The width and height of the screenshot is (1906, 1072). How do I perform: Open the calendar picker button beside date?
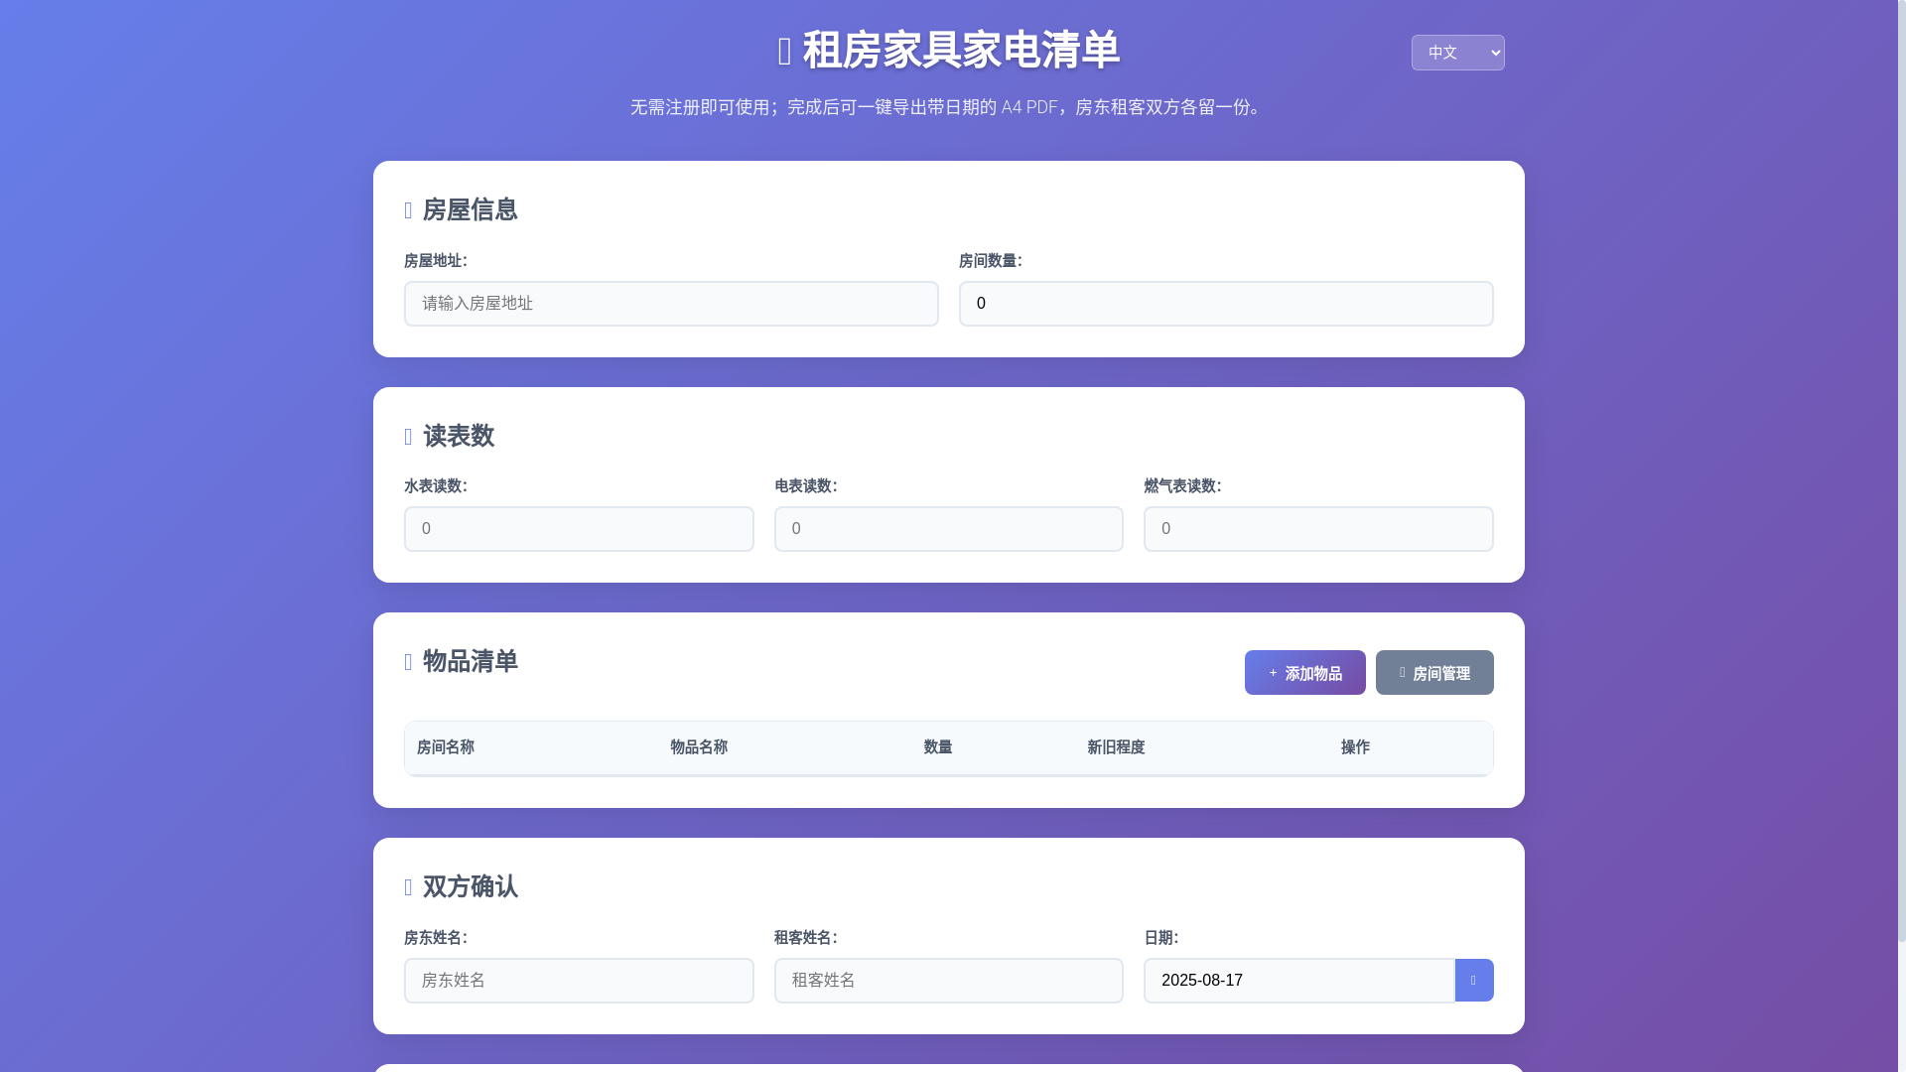[1474, 981]
